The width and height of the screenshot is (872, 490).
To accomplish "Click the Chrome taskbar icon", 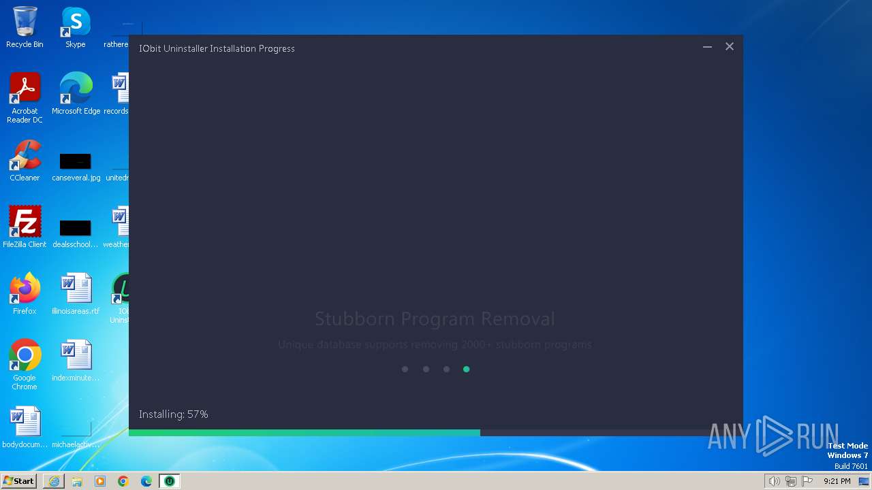I will pos(123,481).
